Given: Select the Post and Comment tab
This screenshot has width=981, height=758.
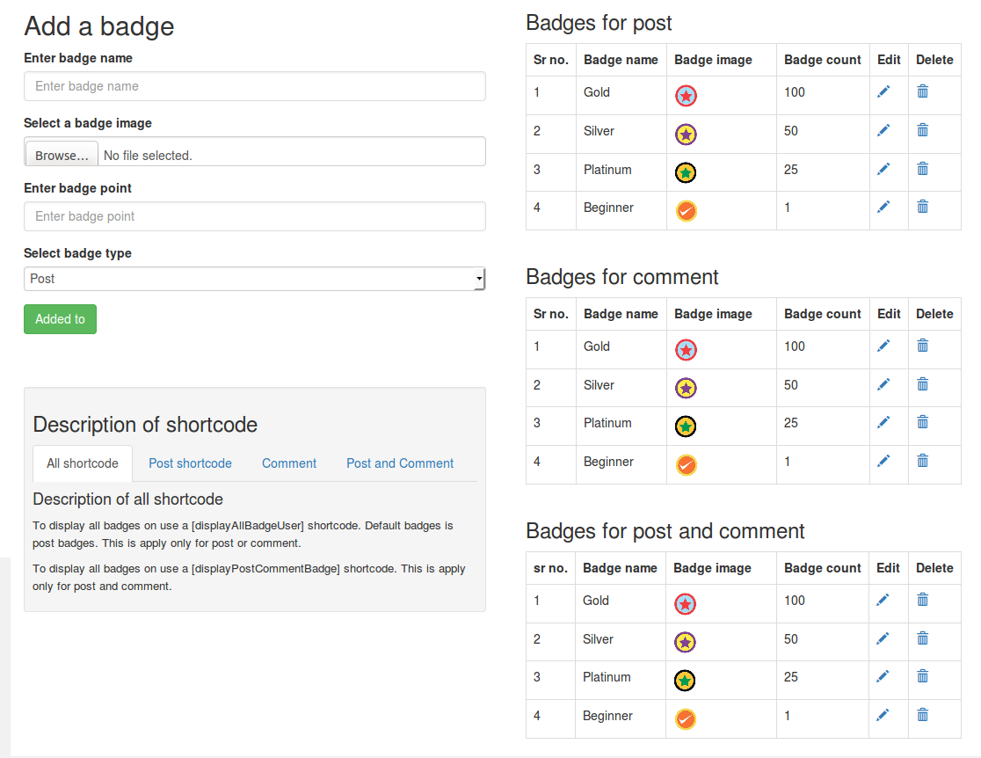Looking at the screenshot, I should pyautogui.click(x=400, y=463).
